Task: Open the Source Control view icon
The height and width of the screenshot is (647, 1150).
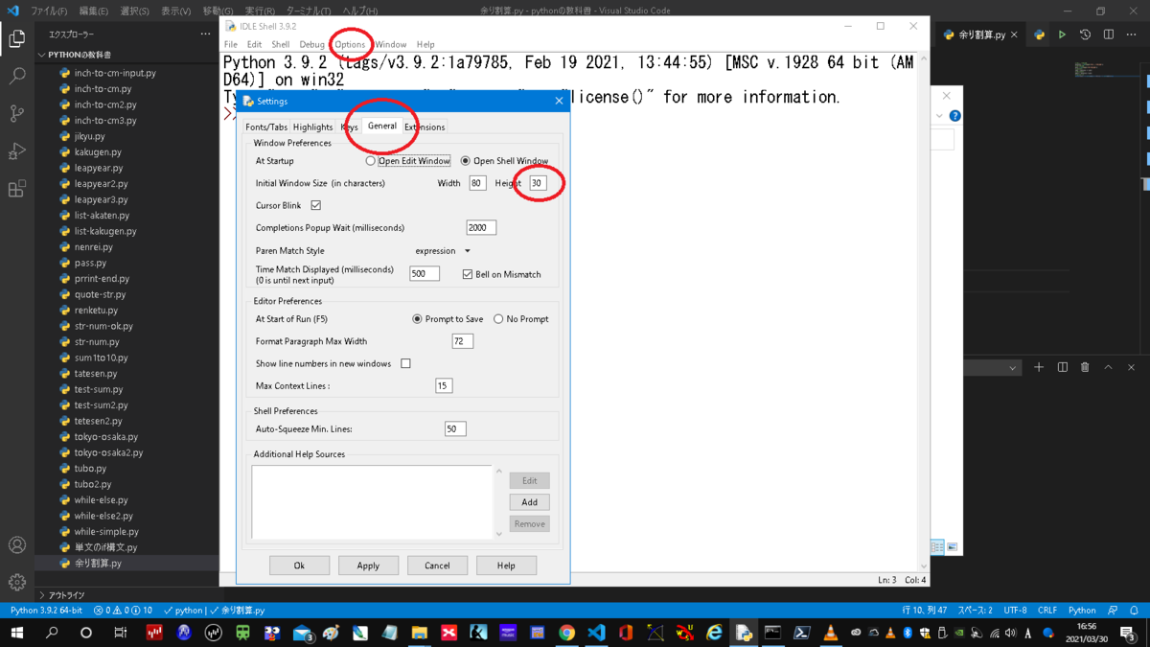Action: [x=17, y=113]
